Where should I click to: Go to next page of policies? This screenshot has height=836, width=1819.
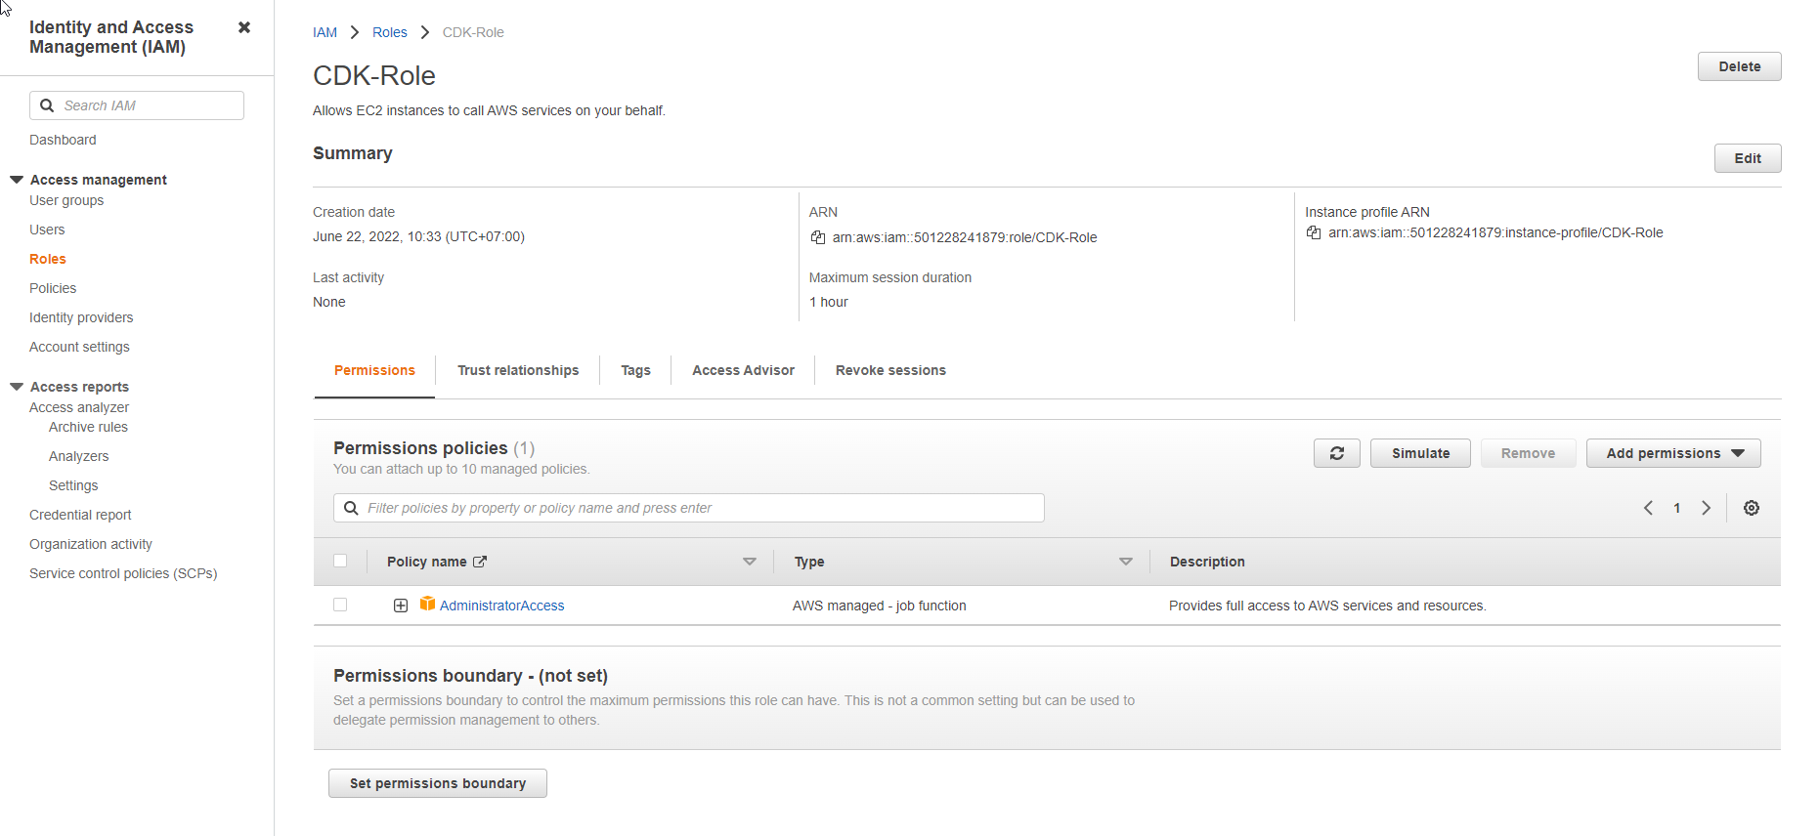[x=1707, y=508]
